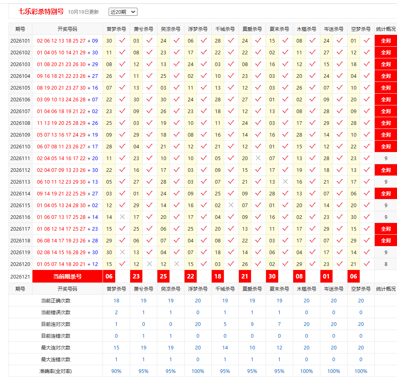
Task: Click the red 全对 cell in row 2026112
Action: (386, 170)
